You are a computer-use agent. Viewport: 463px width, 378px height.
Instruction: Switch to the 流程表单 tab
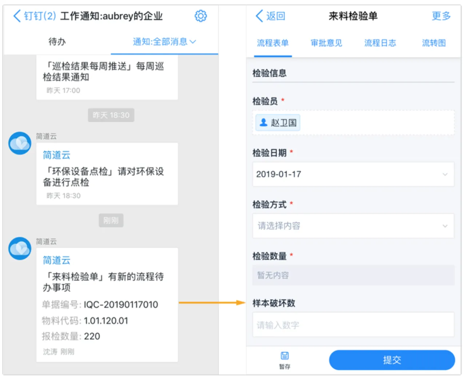point(273,43)
